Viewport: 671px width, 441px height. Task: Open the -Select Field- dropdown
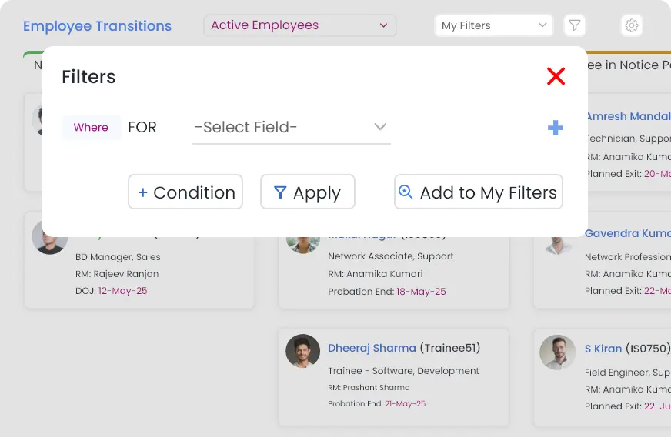click(291, 127)
